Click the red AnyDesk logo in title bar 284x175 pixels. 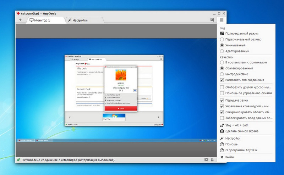(x=18, y=13)
